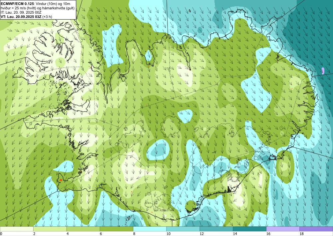Click the 12–14 m/s darker teal legend swatch
The image size is (333, 236).
click(216, 229)
